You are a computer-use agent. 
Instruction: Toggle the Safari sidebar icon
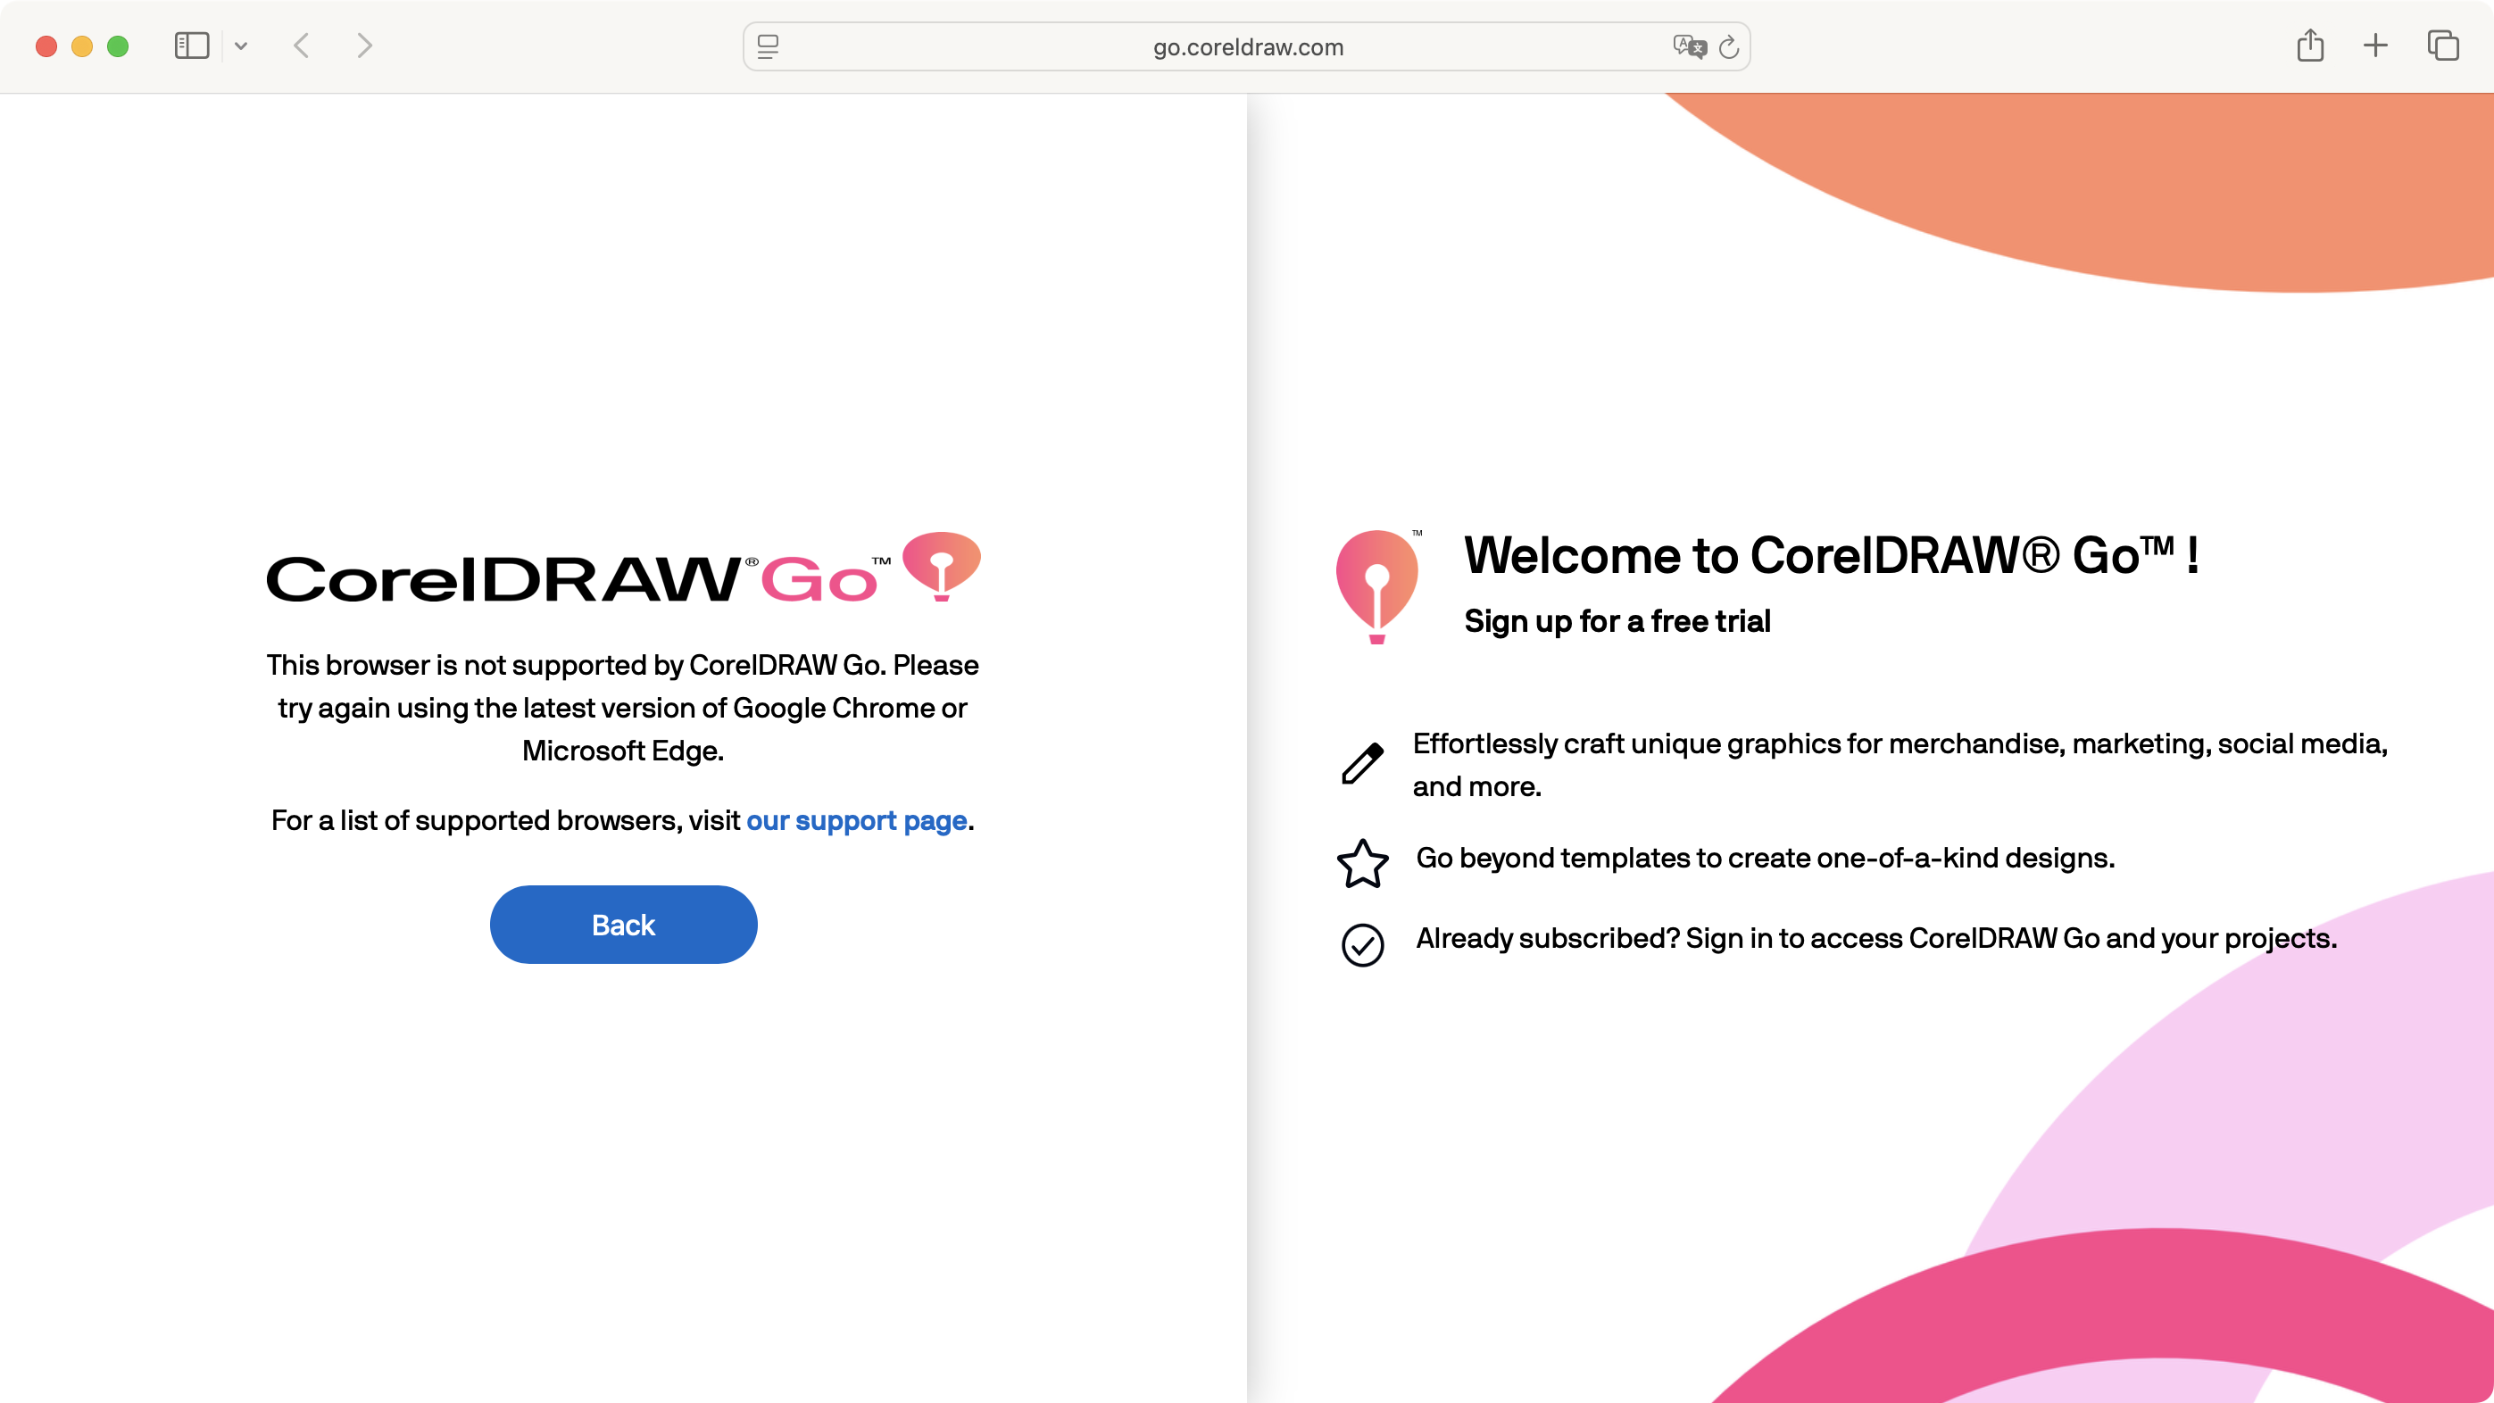[x=192, y=46]
